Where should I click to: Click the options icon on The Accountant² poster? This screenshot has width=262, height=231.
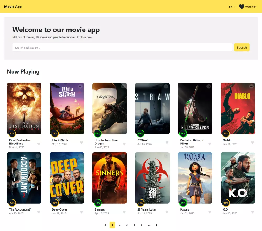click(38, 156)
